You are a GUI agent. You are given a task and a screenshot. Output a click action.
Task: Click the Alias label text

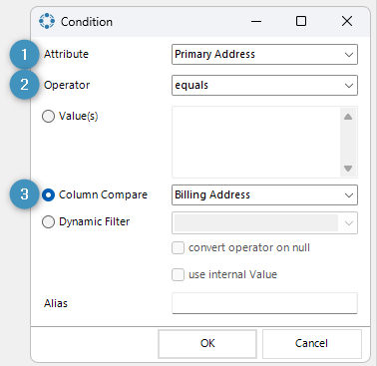click(56, 303)
